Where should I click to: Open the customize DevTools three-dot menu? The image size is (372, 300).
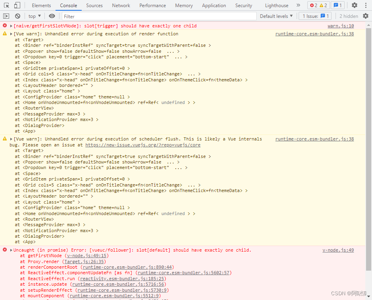tap(365, 5)
